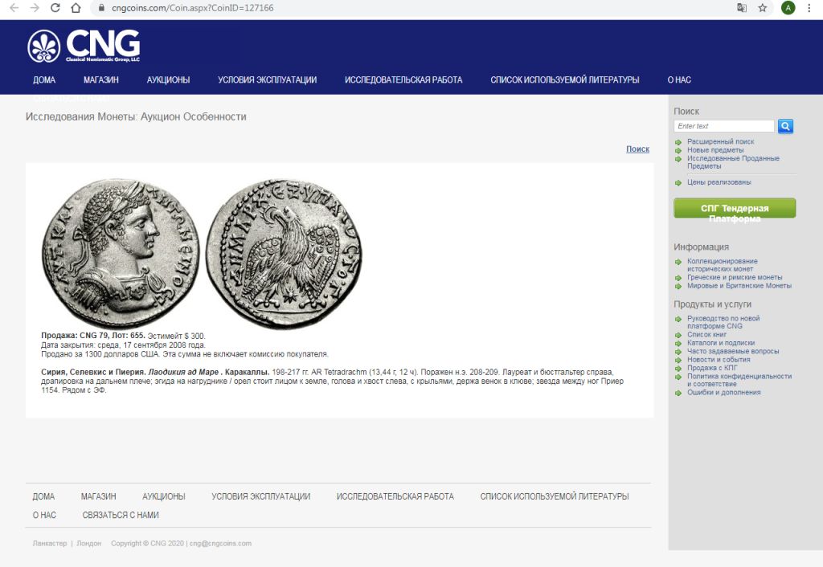823x567 pixels.
Task: Open Политика конфиденциальности и соответствие link
Action: coord(739,380)
